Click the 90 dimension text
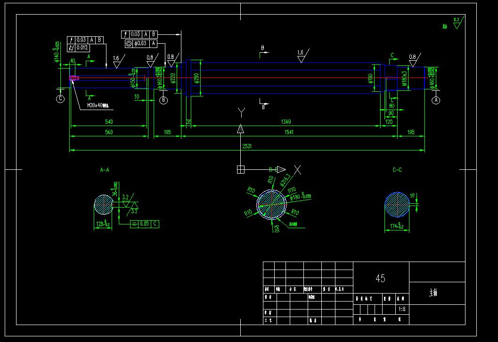Screen dimensions: 498x342 (x=391, y=113)
